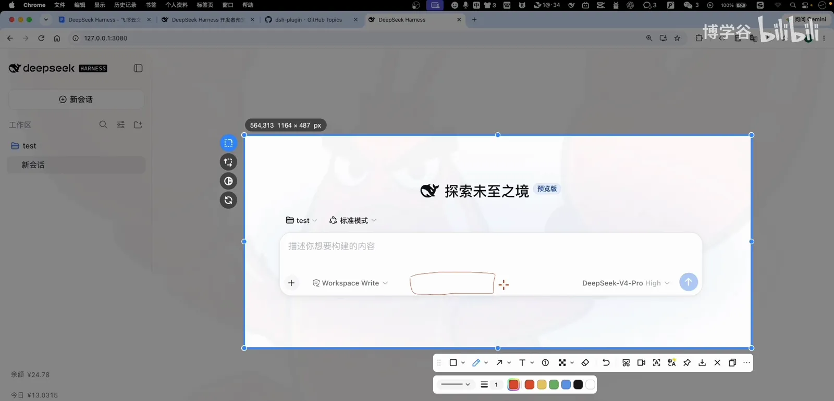
Task: Open workspace filter settings icon
Action: coord(120,124)
